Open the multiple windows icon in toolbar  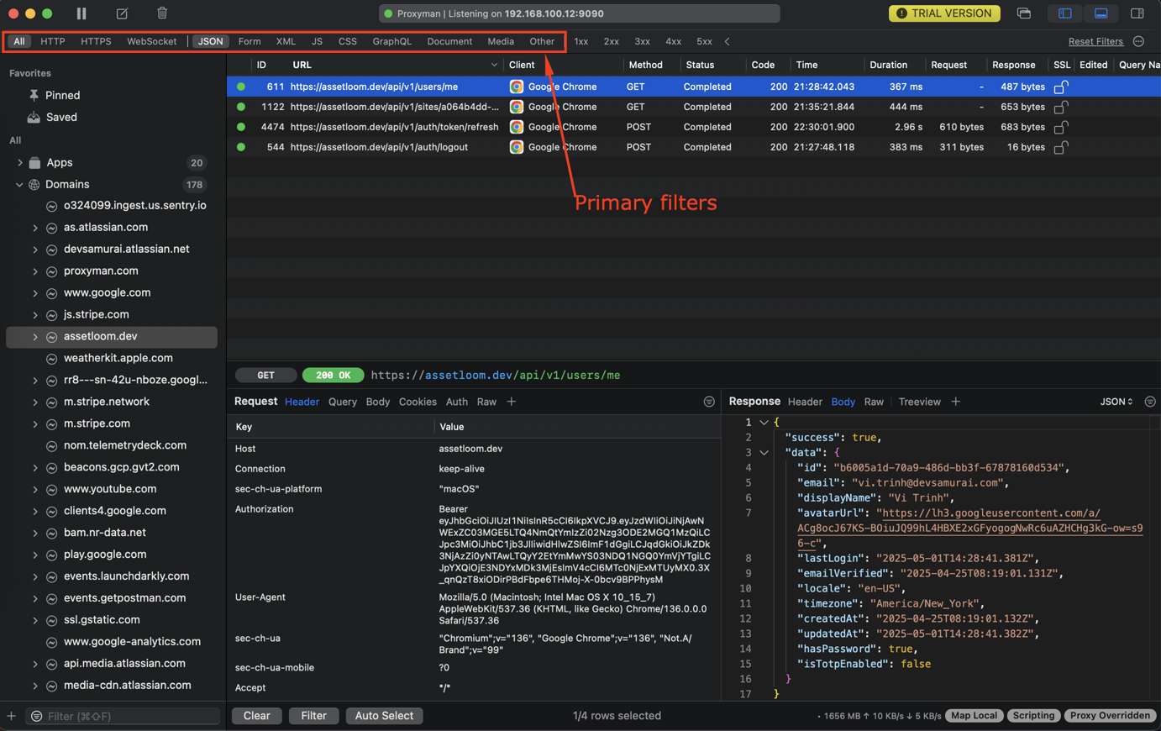[1023, 13]
